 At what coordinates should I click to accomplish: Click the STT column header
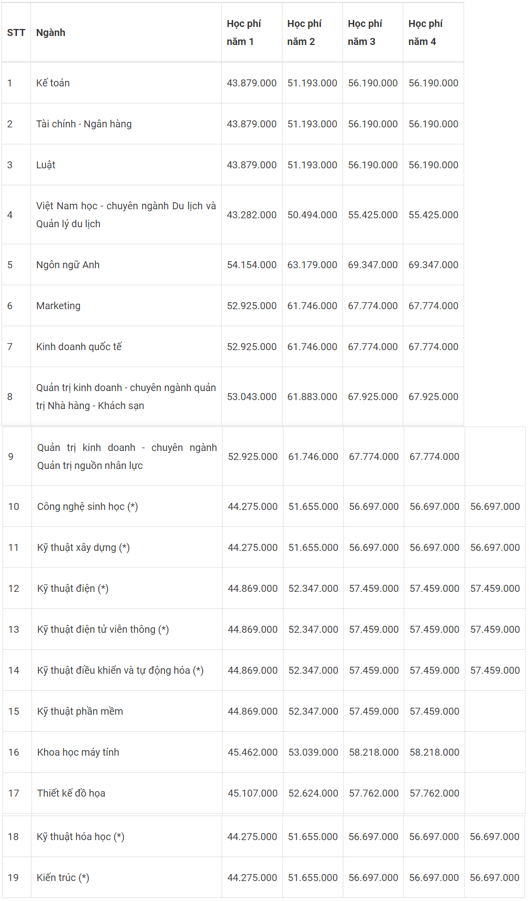(x=16, y=32)
